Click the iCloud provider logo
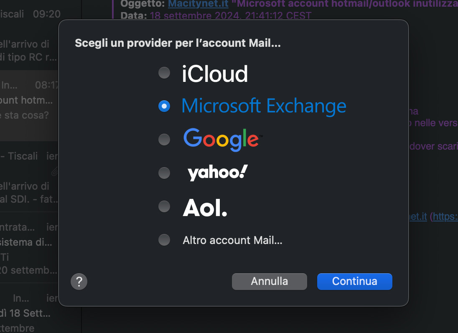Viewport: 458px width, 333px height. [x=215, y=74]
